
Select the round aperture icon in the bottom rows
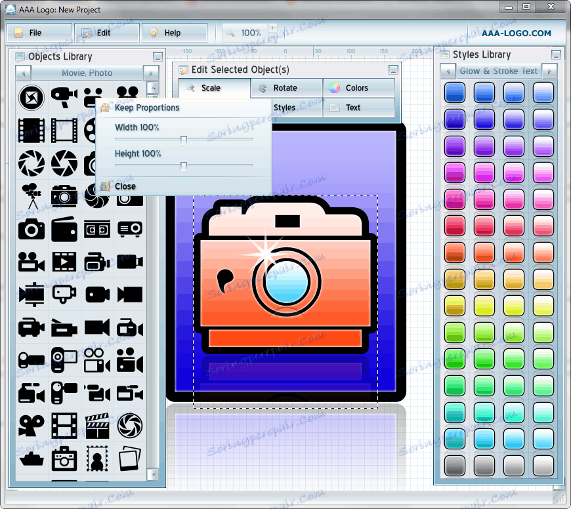(x=130, y=426)
